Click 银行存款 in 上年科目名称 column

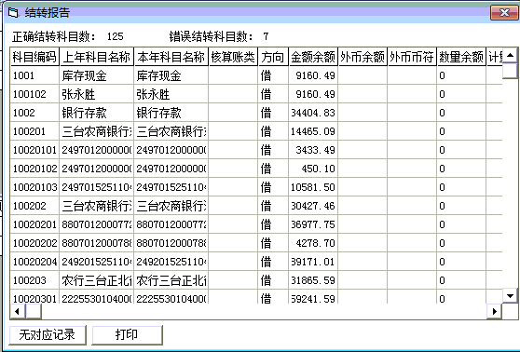[x=97, y=113]
